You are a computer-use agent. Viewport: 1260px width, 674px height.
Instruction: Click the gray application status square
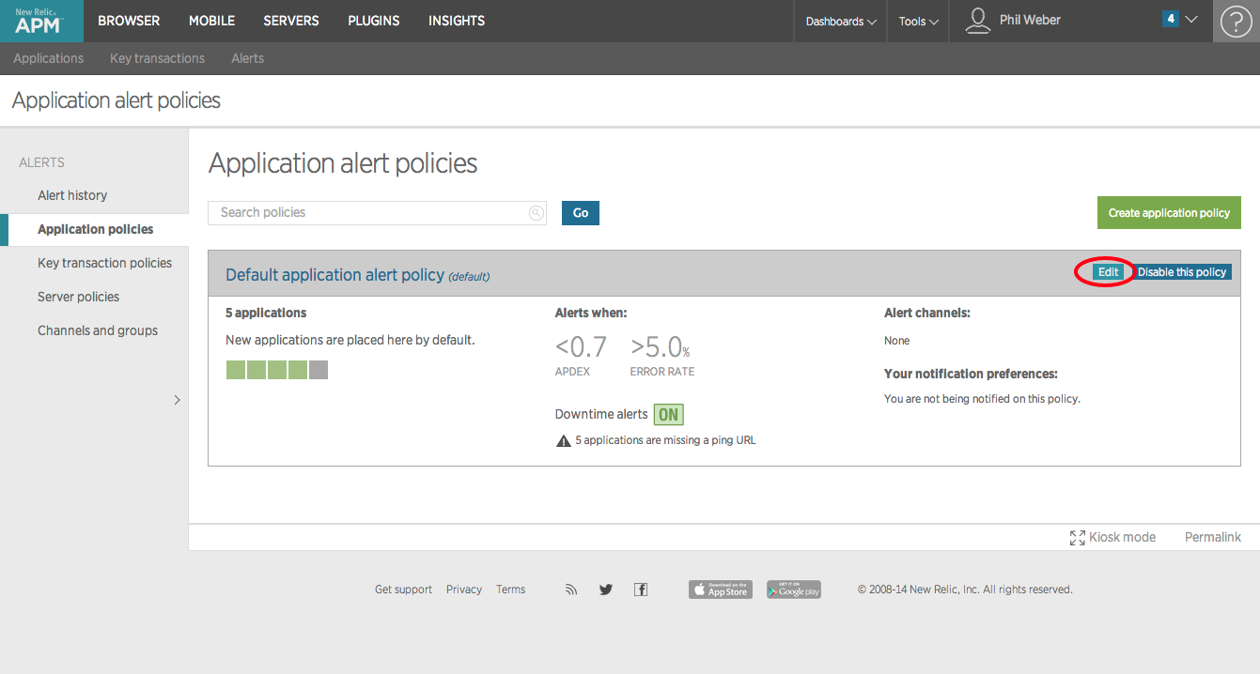click(x=319, y=370)
